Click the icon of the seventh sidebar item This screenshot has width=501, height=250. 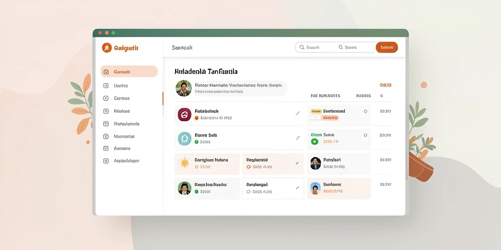[x=106, y=148]
